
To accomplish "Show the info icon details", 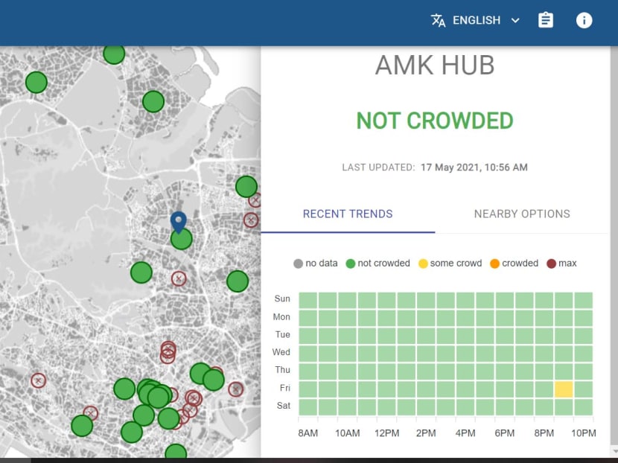I will pyautogui.click(x=584, y=21).
